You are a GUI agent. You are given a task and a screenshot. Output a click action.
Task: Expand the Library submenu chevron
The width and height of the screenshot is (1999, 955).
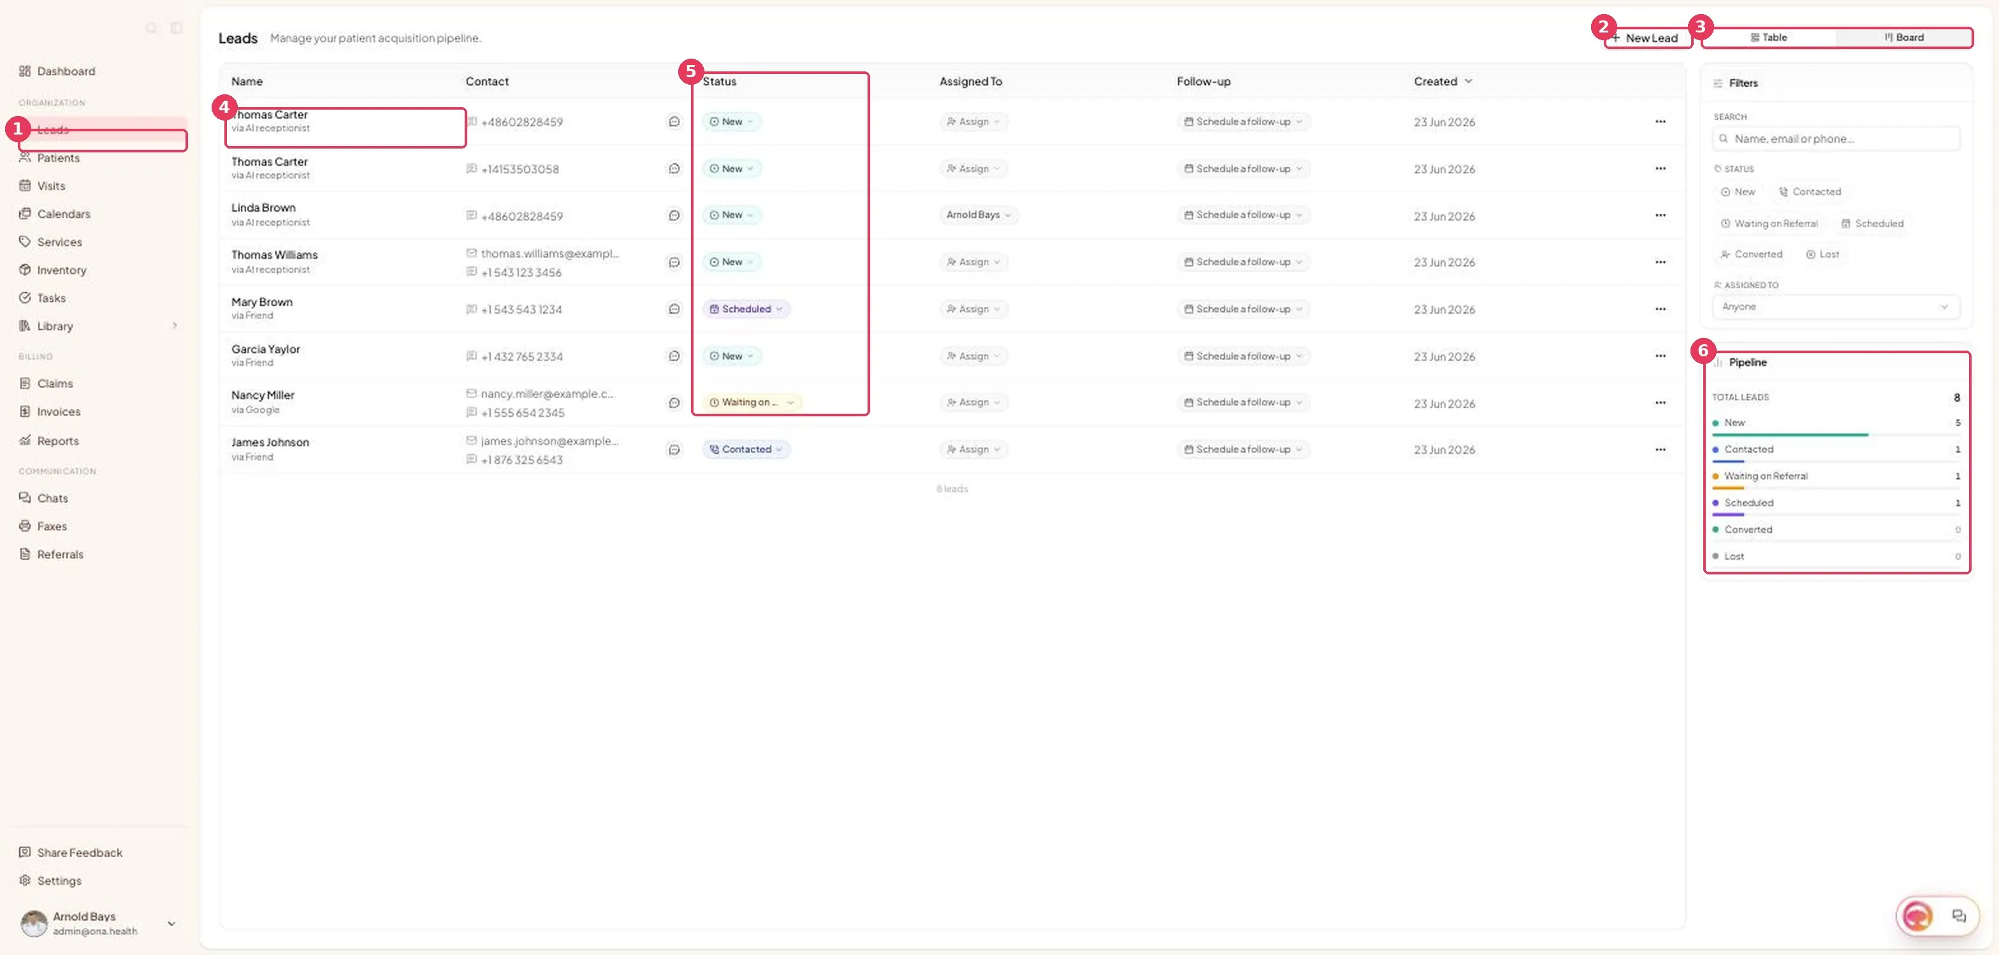175,326
